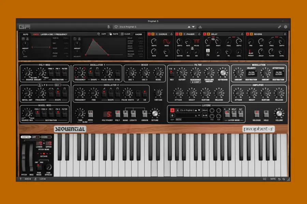Click Layer A next preset down arrow
The width and height of the screenshot is (307, 204).
tap(199, 110)
